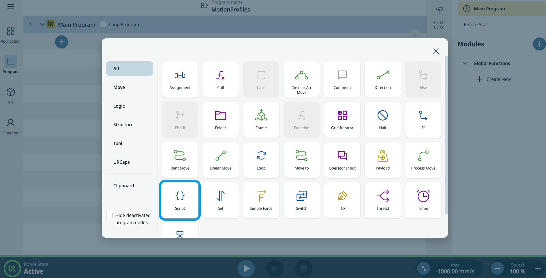Decrease speed with the minus button

tap(498, 269)
